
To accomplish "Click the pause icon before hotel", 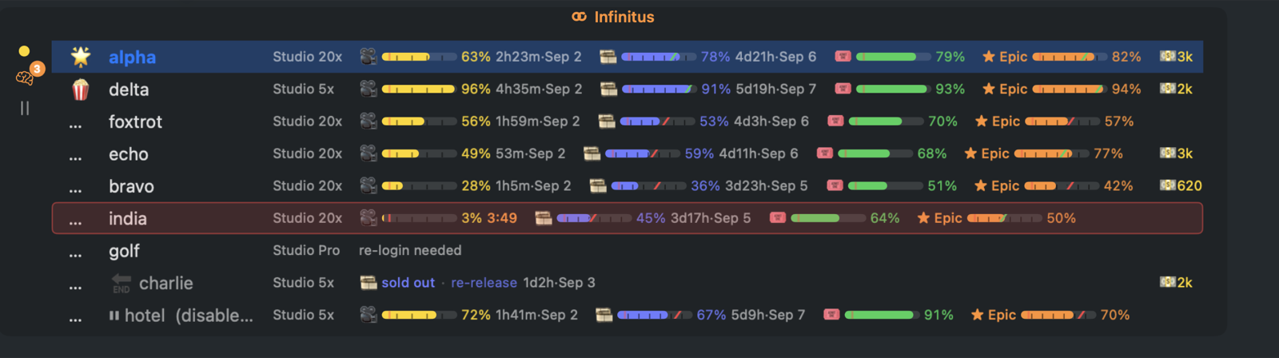I will pos(114,316).
